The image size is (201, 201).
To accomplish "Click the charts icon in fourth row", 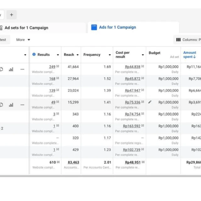I will pos(11,105).
